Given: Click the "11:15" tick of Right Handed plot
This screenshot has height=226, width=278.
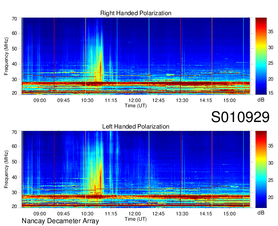Looking at the screenshot, I should tap(111, 100).
